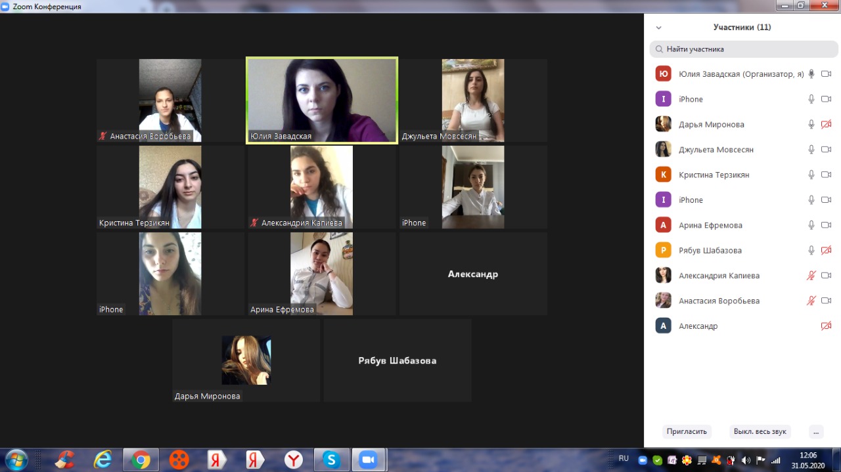Viewport: 841px width, 472px height.
Task: Toggle camera icon for Юлия Завадская
Action: click(x=826, y=74)
